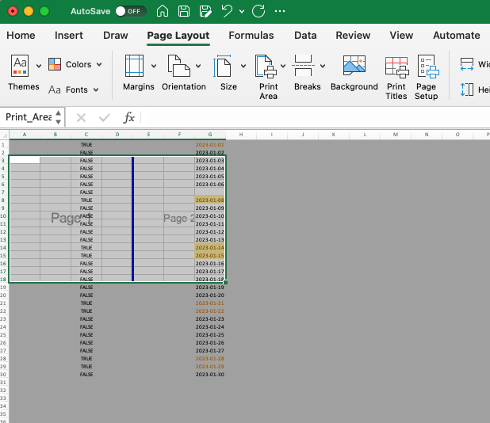Click the Redo circular arrow icon
Viewport: 490px width, 423px height.
coord(258,11)
